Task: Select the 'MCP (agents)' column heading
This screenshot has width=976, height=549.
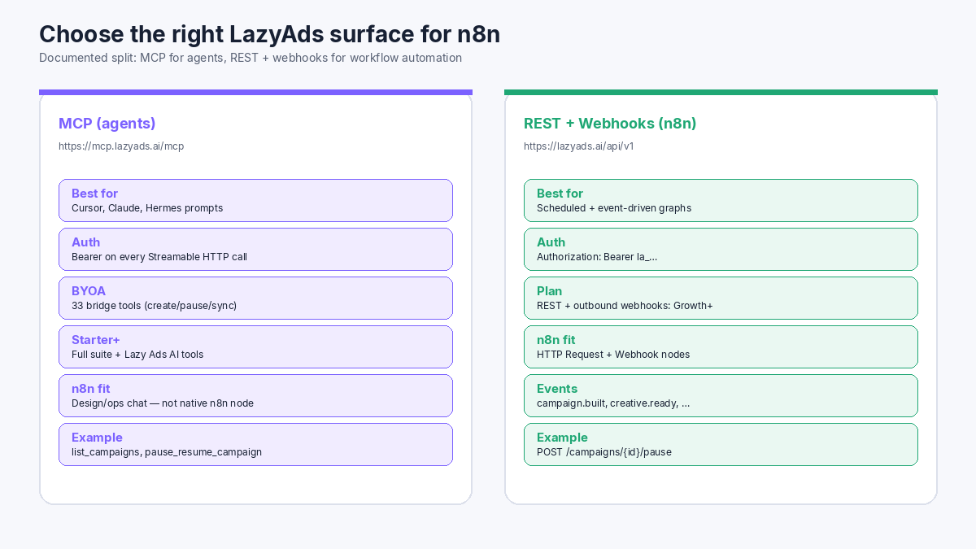Action: [x=107, y=124]
